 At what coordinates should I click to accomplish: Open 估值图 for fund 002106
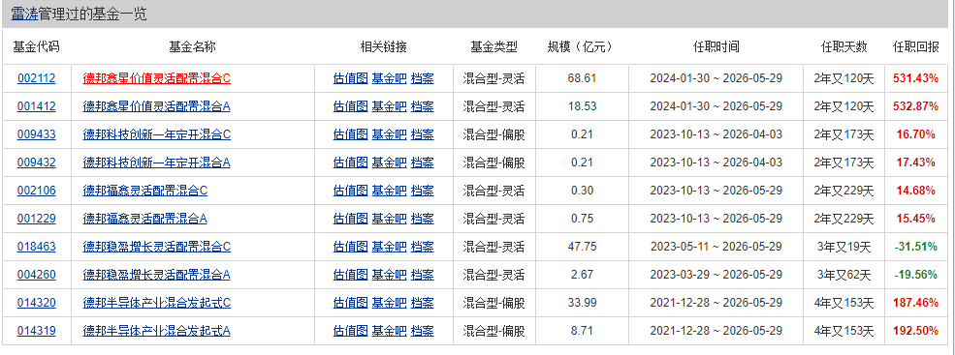(350, 191)
